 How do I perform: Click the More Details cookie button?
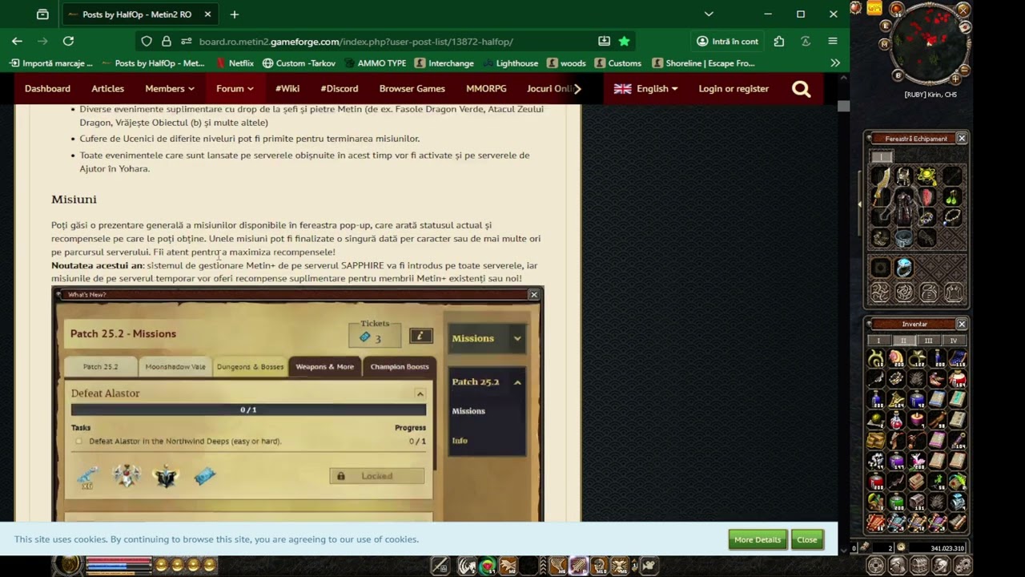(758, 539)
